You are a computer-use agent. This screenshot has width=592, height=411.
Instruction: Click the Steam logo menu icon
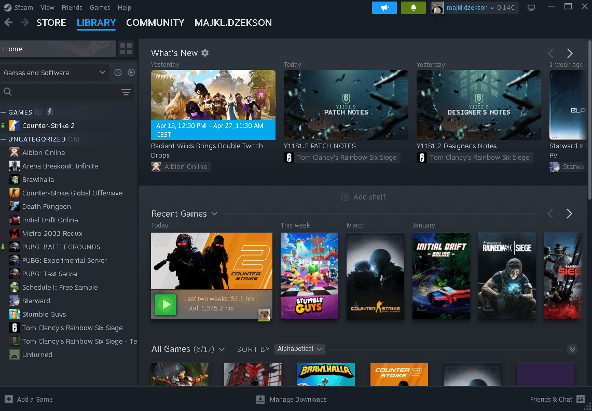pyautogui.click(x=7, y=7)
